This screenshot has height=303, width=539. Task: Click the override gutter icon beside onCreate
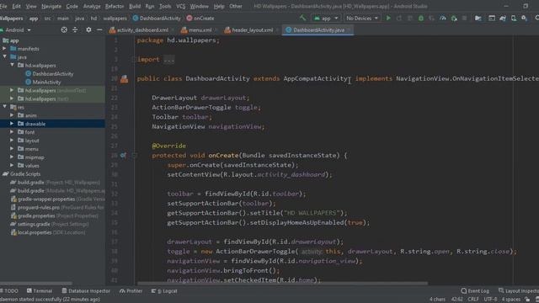click(x=123, y=155)
